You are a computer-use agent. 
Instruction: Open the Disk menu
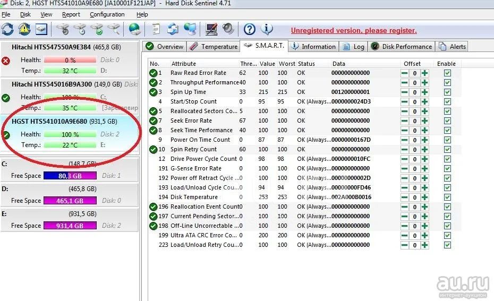[x=25, y=14]
